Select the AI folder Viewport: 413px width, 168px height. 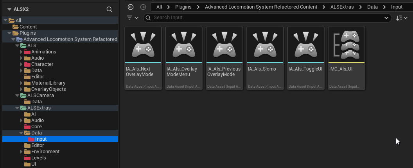(34, 114)
